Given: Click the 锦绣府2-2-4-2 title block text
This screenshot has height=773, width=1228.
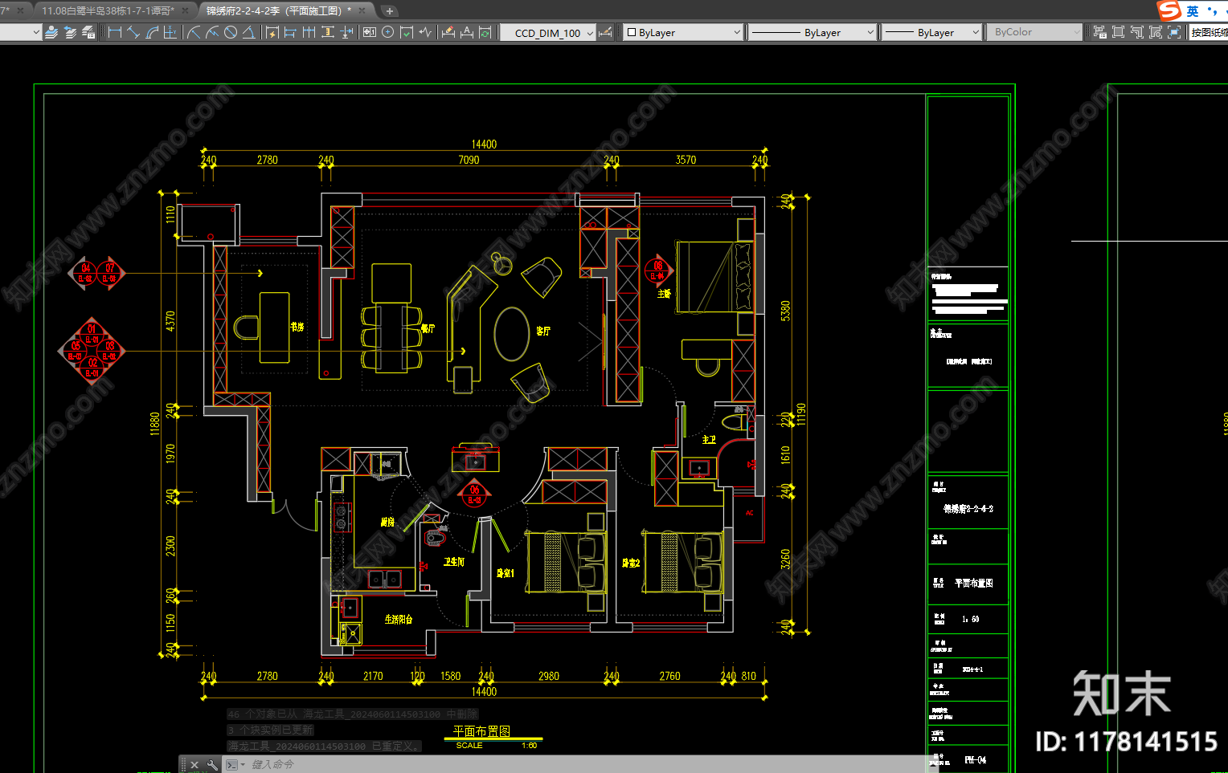Looking at the screenshot, I should (968, 509).
